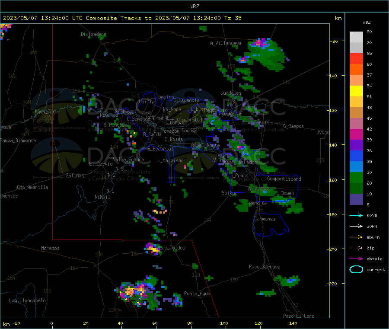
Task: Click the Bowen map label
Action: pyautogui.click(x=288, y=193)
